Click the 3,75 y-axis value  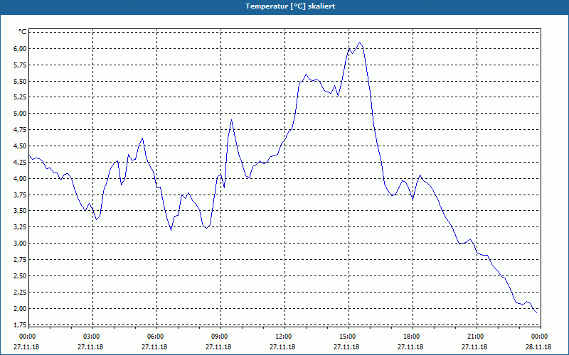[x=21, y=195]
